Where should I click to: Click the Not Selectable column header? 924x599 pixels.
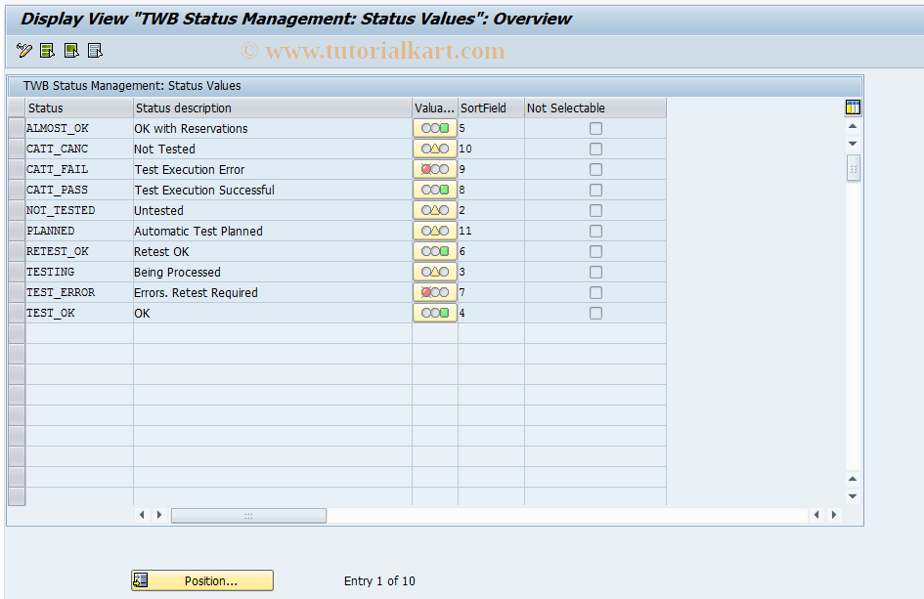pyautogui.click(x=595, y=107)
